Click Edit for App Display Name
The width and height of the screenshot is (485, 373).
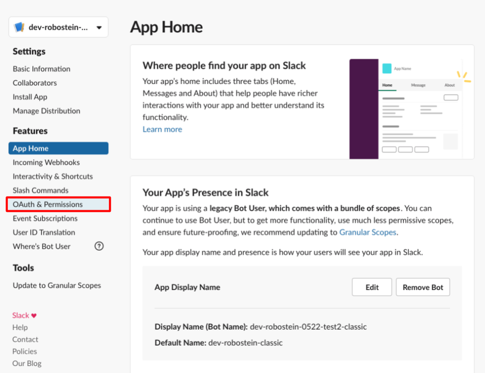click(372, 287)
